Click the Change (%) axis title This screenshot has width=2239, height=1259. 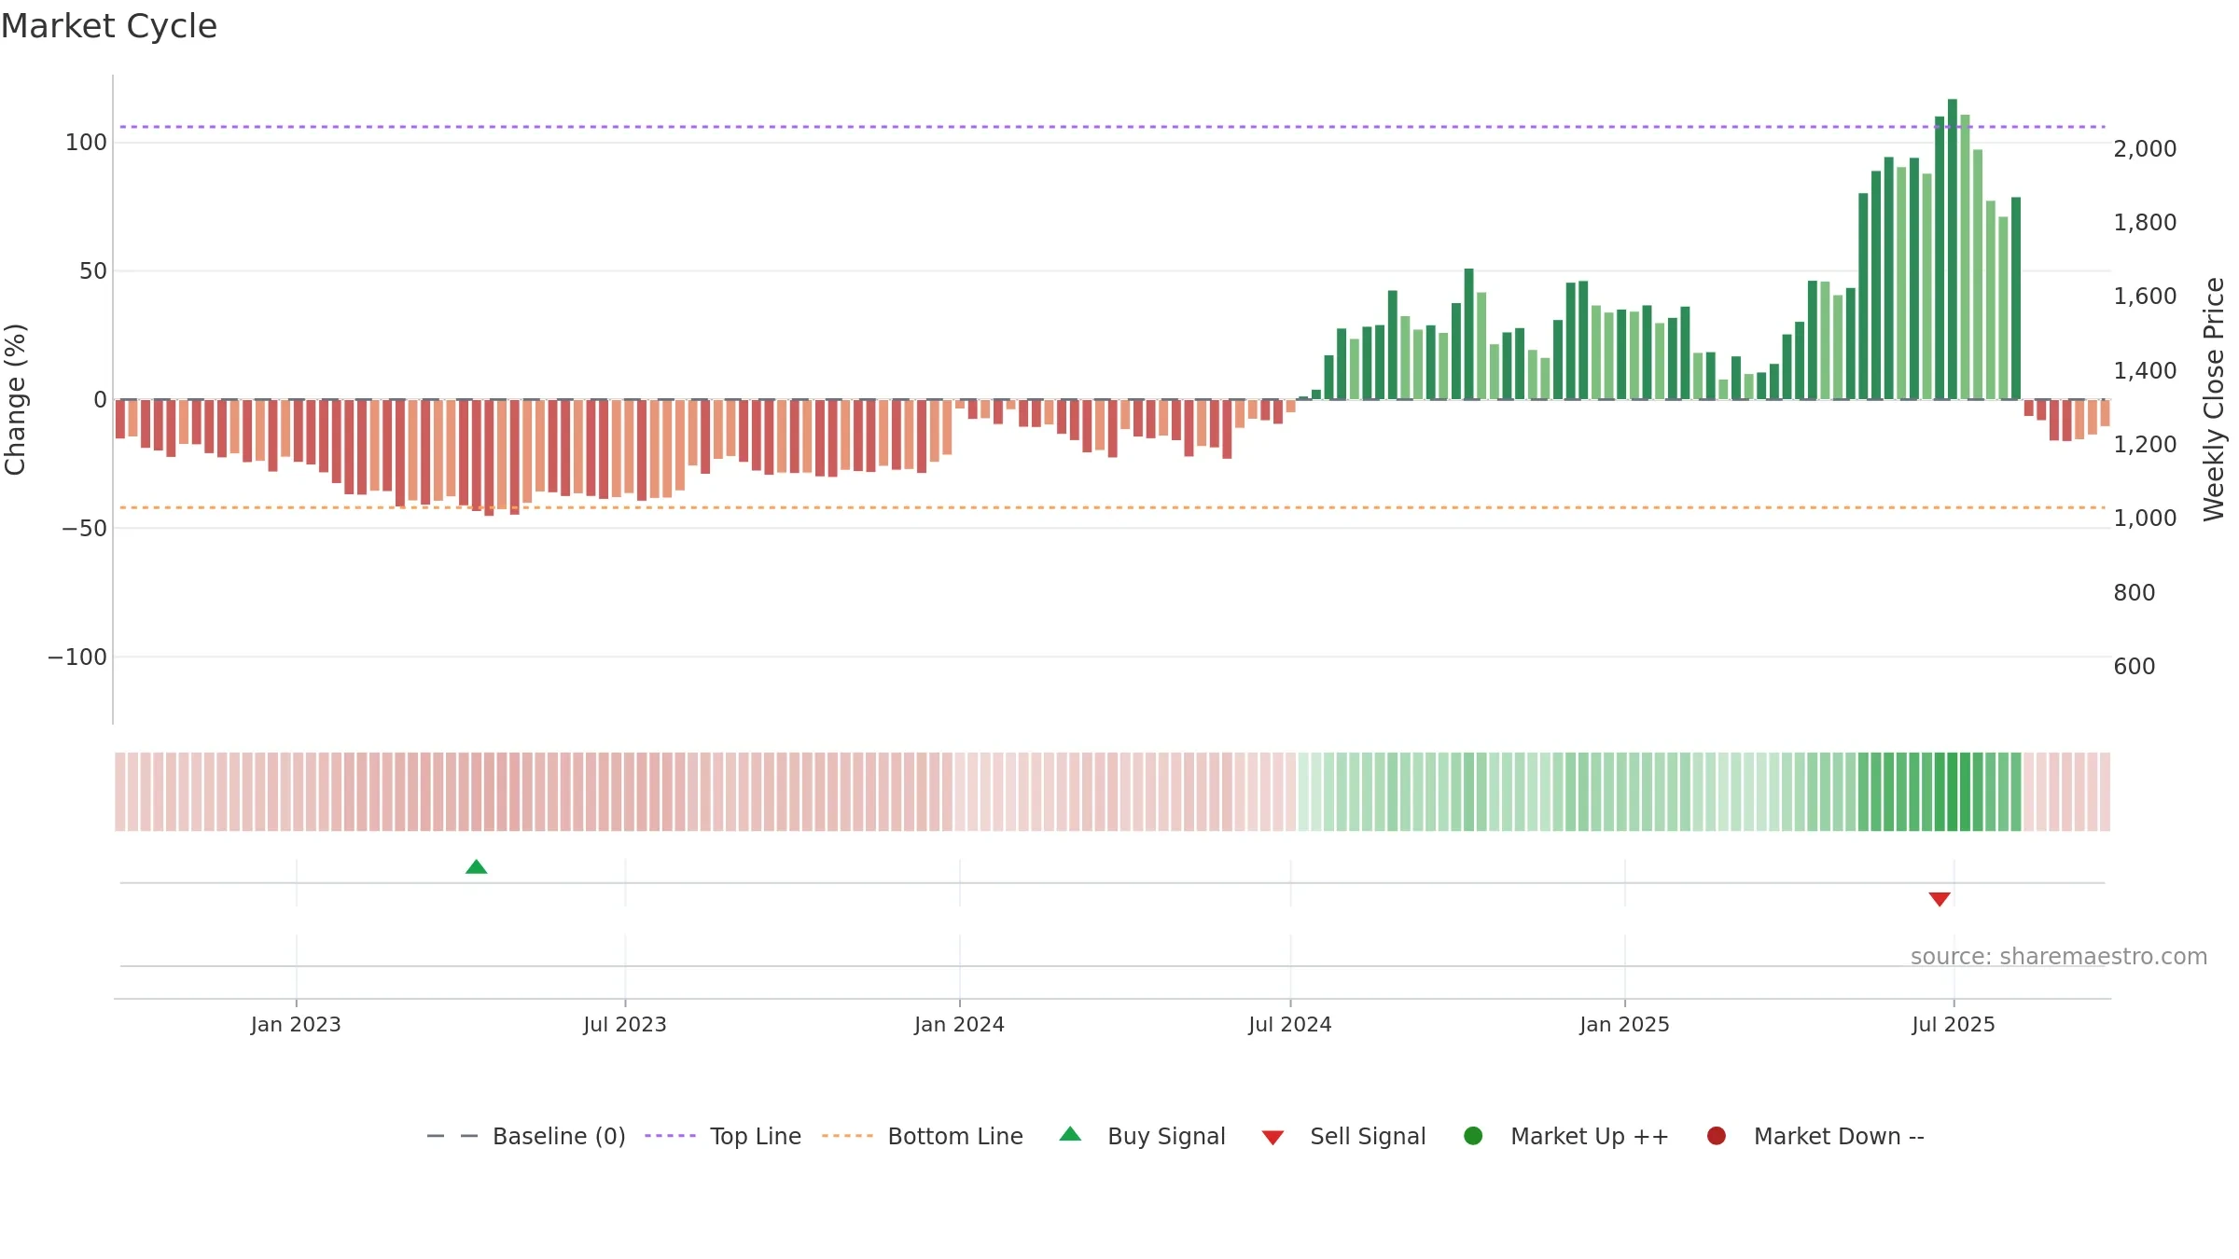point(15,399)
